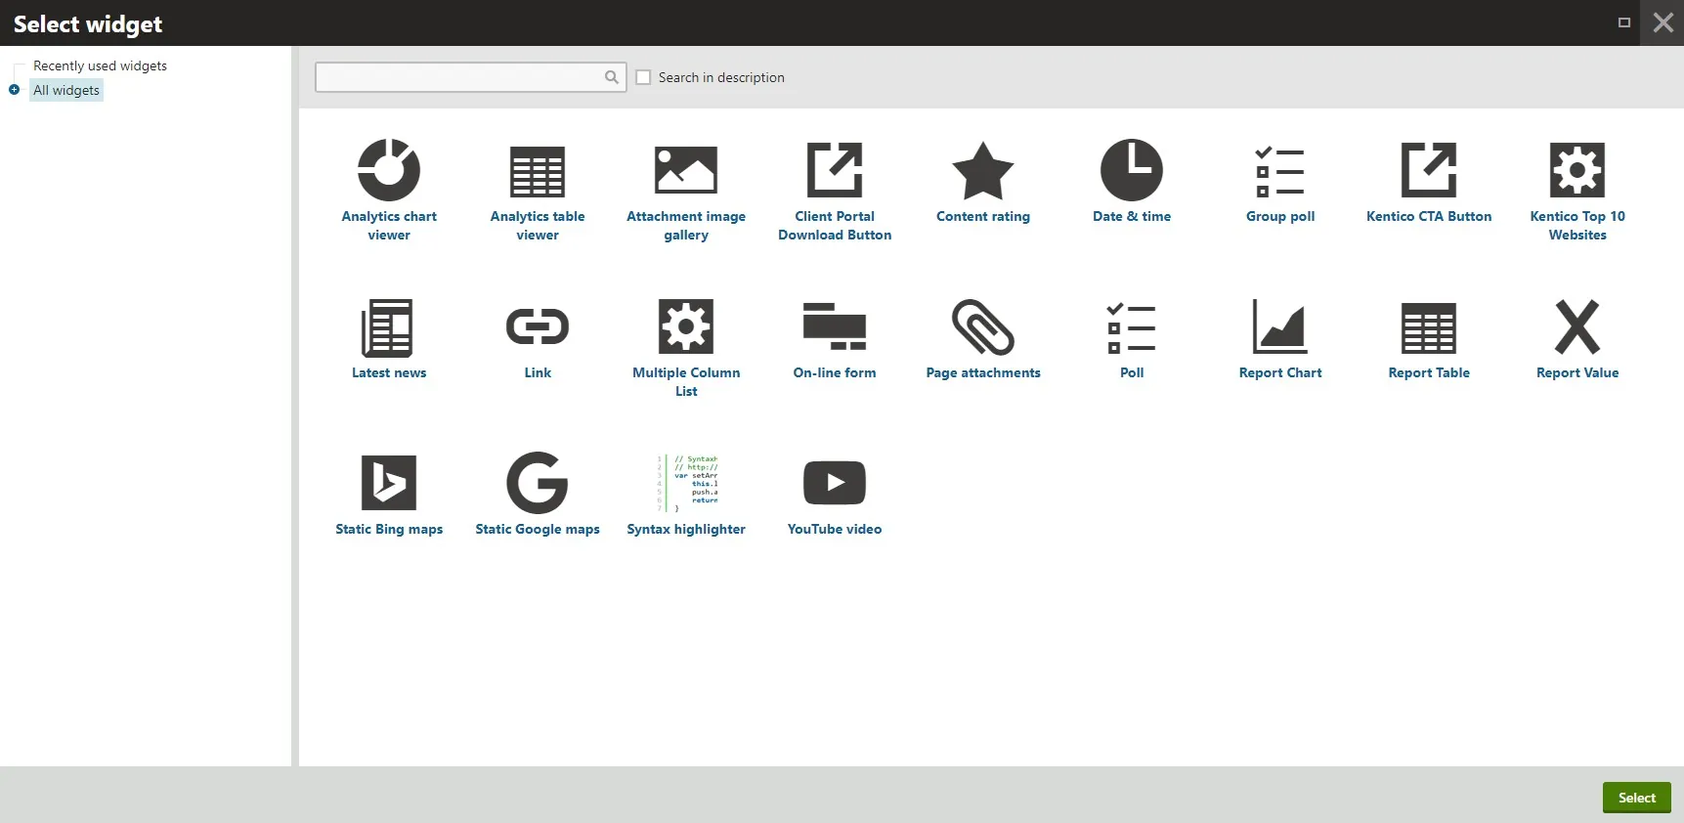Pick the Kentico CTA Button widget icon
1684x823 pixels.
click(x=1429, y=170)
